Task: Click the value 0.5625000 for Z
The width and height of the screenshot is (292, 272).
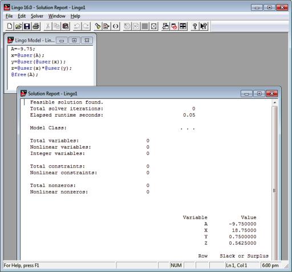Action: coord(242,243)
